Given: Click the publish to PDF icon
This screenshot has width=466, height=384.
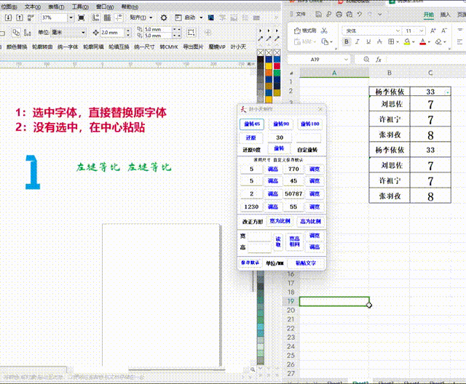Looking at the screenshot, I should tap(31, 17).
